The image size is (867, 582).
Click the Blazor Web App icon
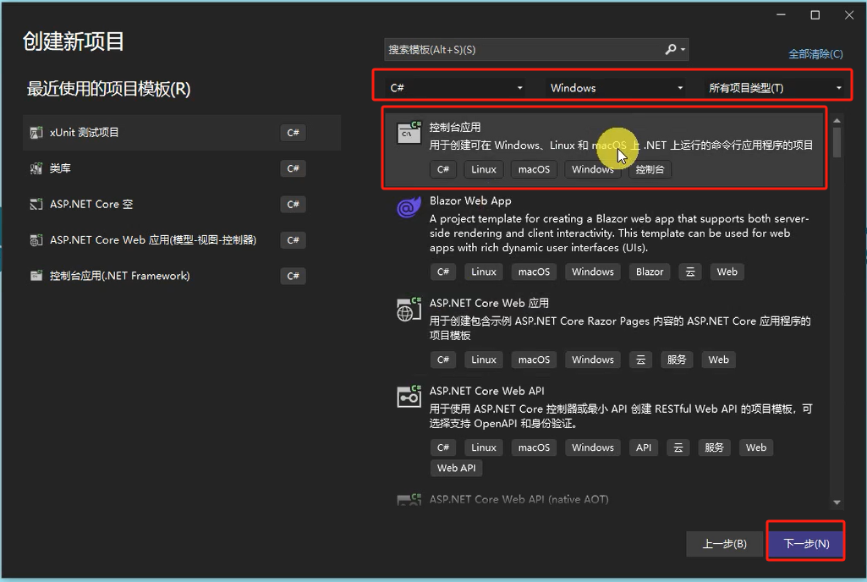[x=409, y=207]
